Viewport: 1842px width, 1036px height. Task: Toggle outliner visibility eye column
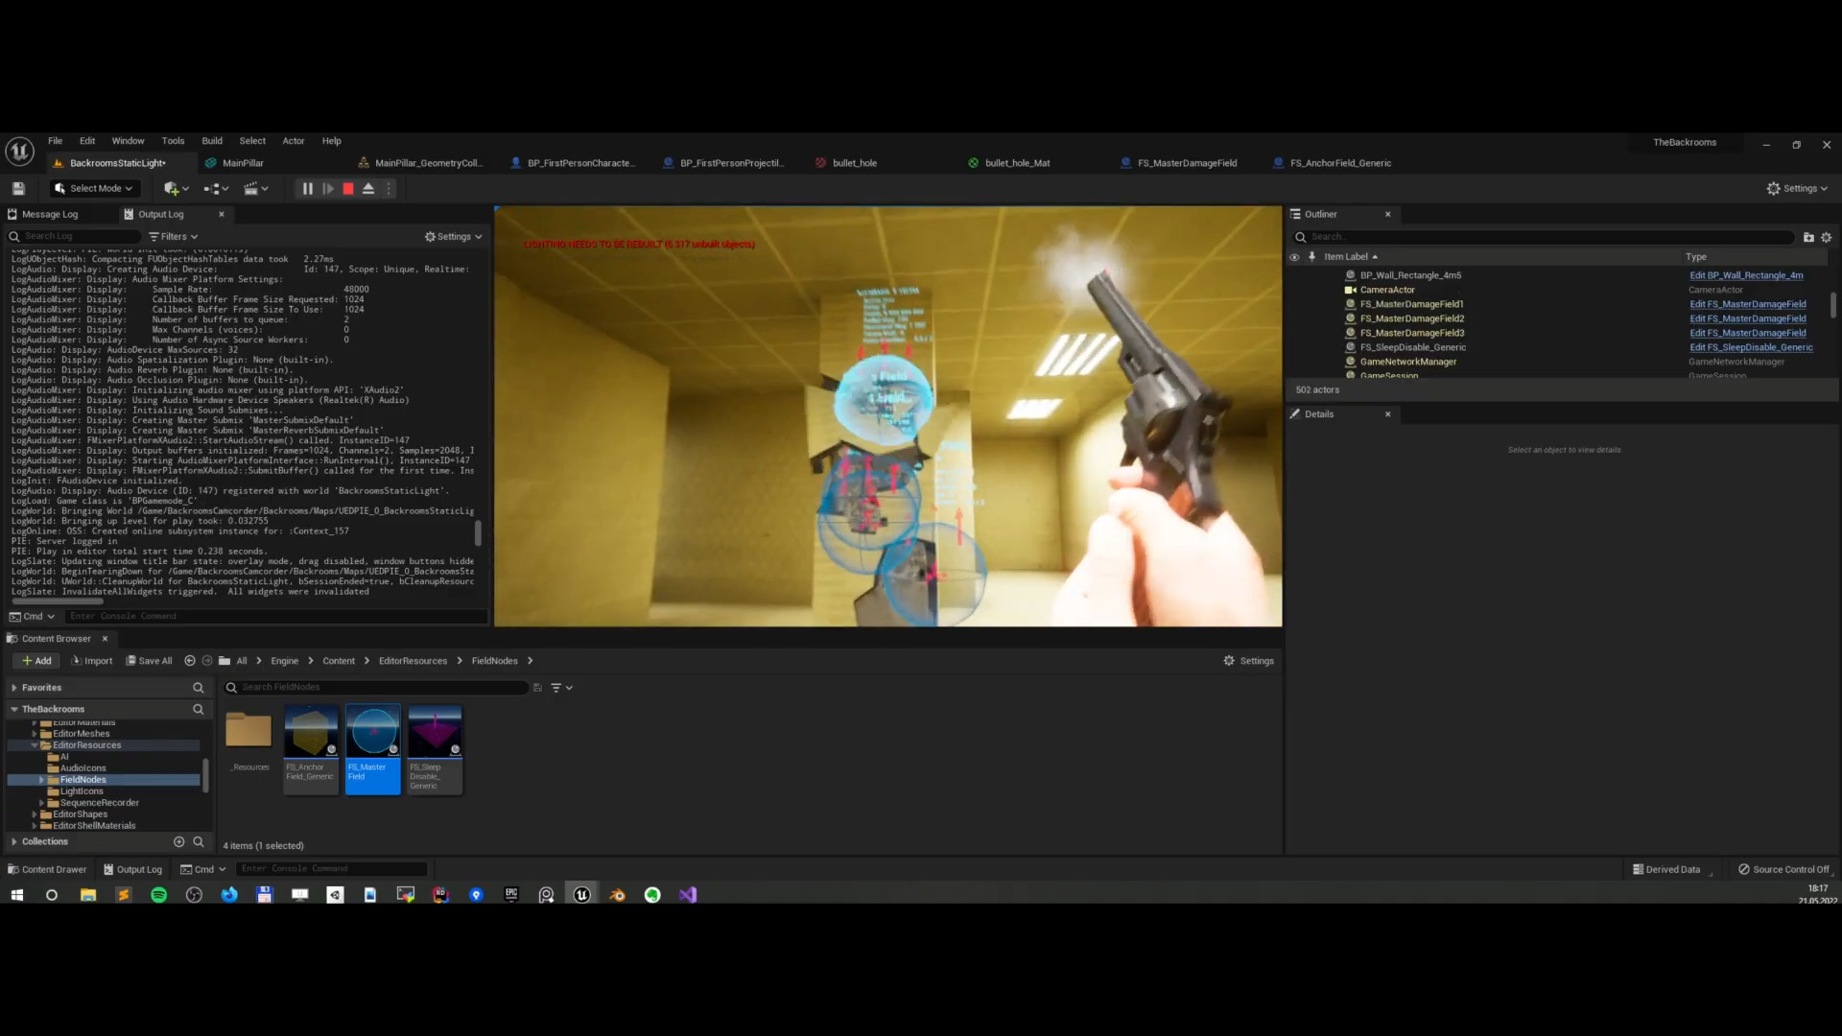[1294, 257]
